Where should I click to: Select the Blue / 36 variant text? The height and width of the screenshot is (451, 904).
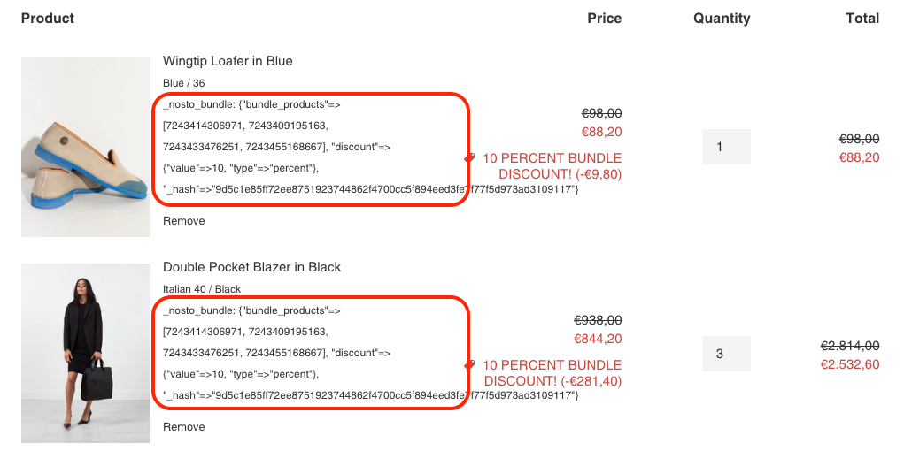click(x=183, y=83)
